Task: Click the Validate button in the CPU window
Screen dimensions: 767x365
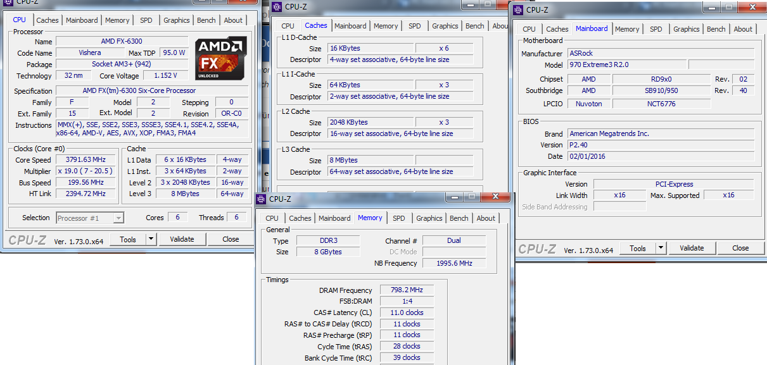Action: (182, 239)
